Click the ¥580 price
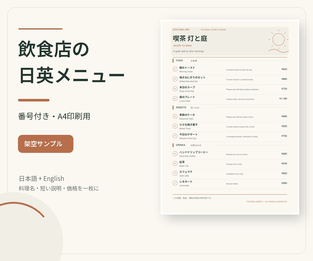 coord(284,183)
